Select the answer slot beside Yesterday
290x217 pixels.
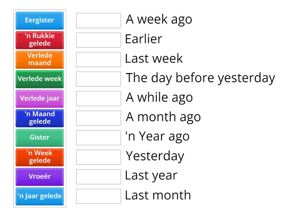point(99,157)
